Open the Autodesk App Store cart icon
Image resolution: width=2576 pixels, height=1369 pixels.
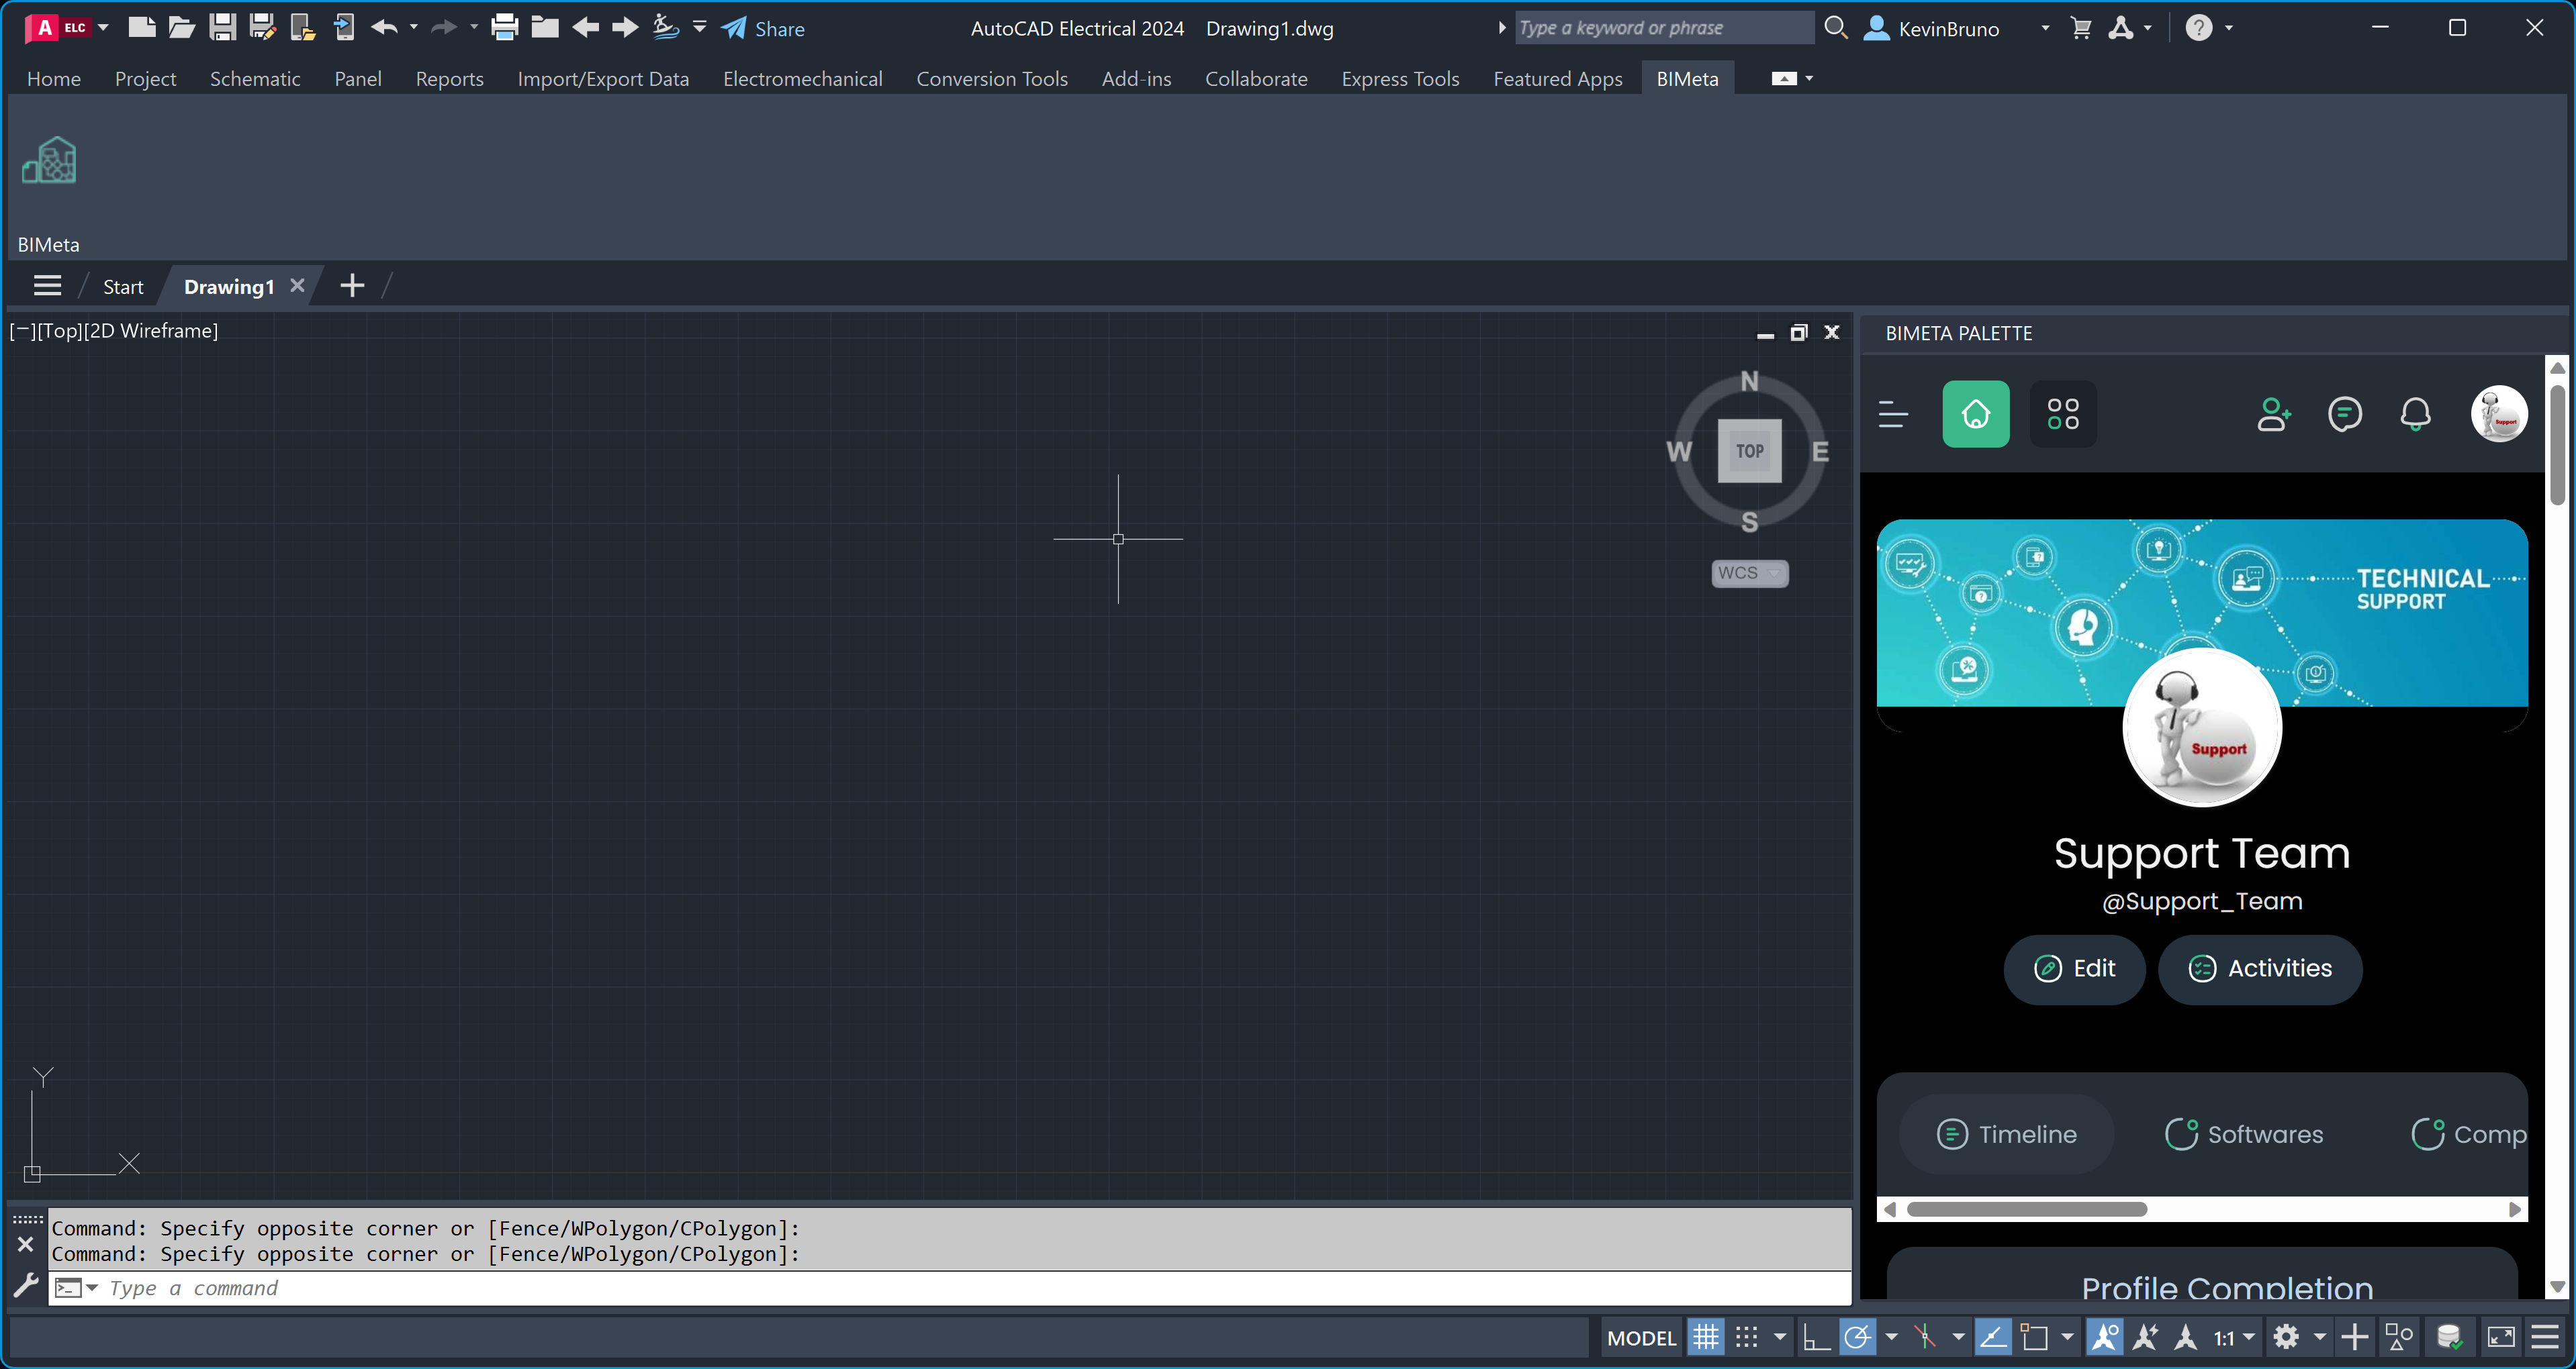(x=2081, y=28)
